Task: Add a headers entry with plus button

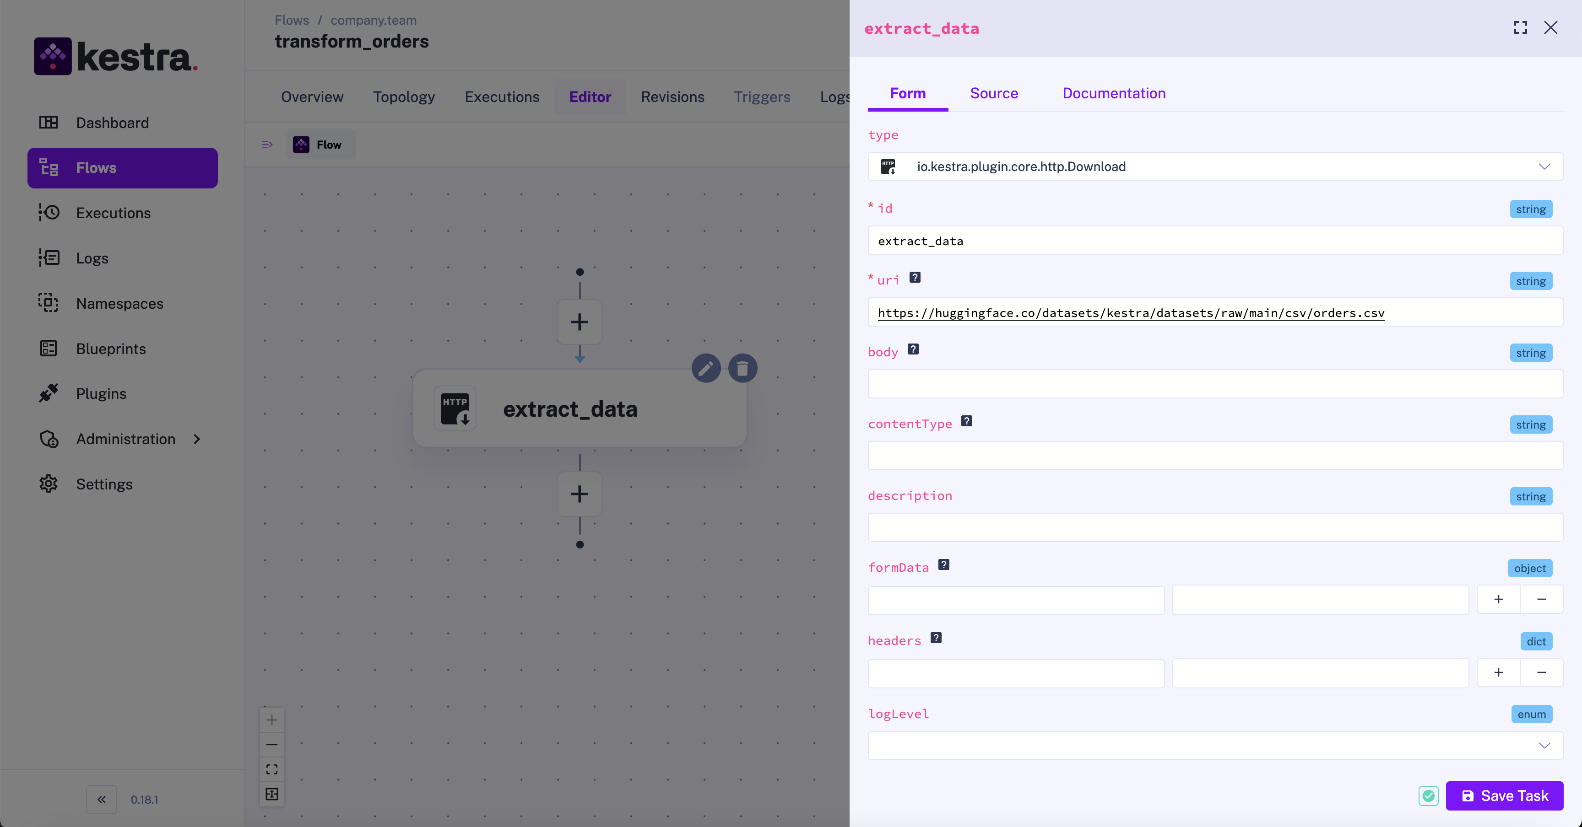Action: click(x=1498, y=672)
